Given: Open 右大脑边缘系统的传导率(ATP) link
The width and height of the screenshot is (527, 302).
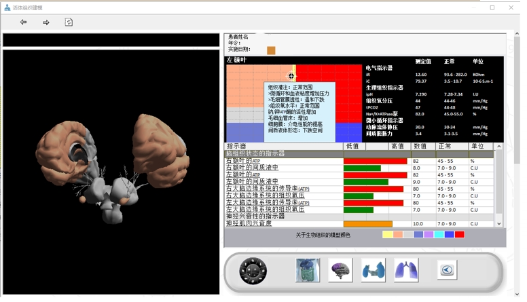Looking at the screenshot, I should (x=268, y=189).
